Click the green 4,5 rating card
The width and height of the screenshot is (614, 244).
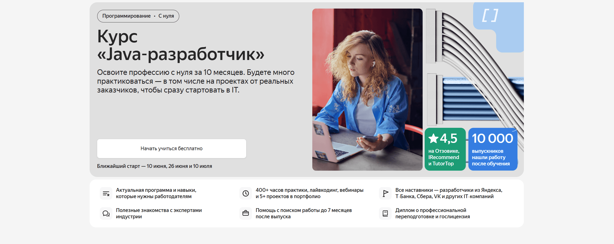445,149
